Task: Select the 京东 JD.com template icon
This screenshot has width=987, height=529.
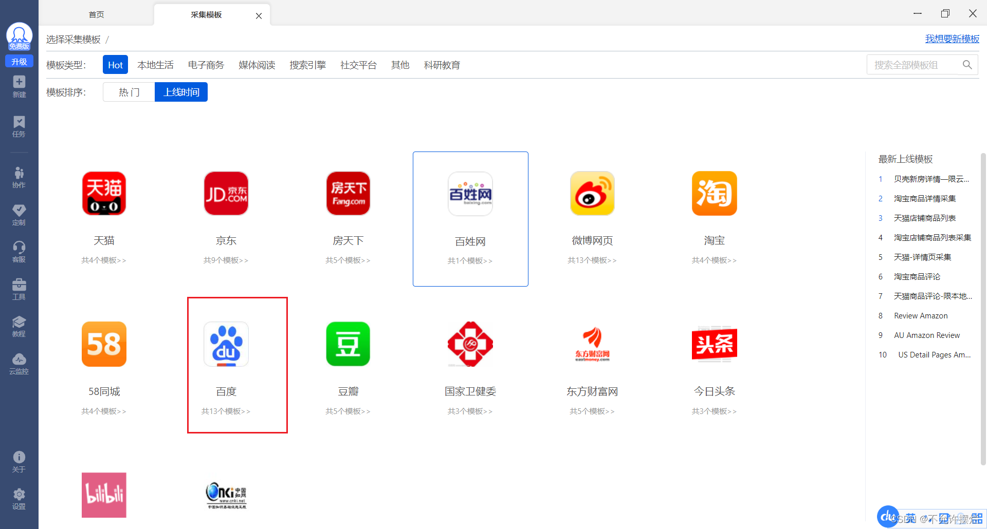Action: [x=226, y=194]
